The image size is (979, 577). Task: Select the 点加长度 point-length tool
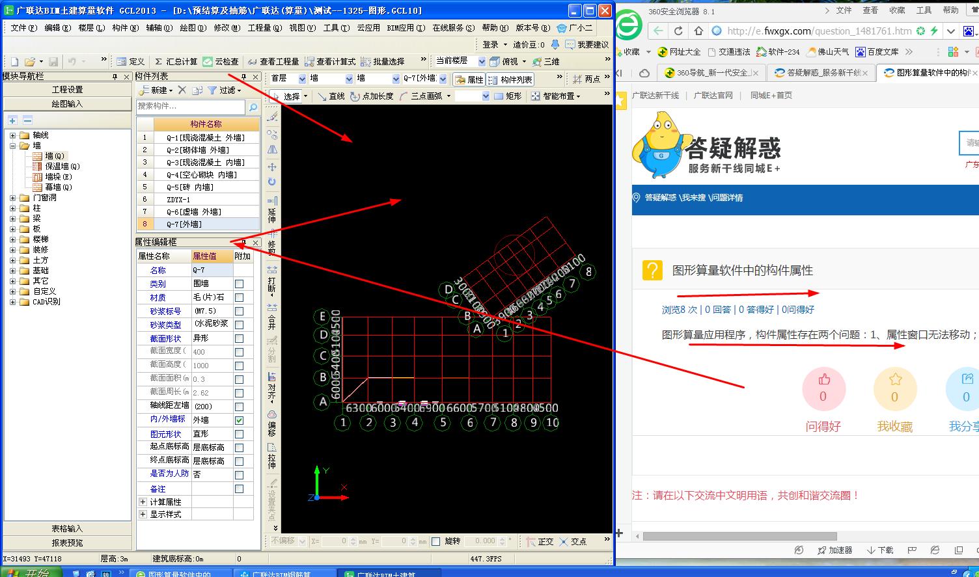pyautogui.click(x=372, y=96)
